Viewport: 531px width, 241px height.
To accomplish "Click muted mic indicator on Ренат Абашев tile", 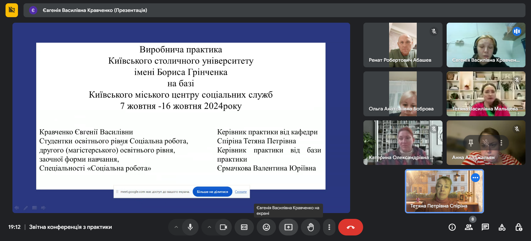I will click(434, 31).
